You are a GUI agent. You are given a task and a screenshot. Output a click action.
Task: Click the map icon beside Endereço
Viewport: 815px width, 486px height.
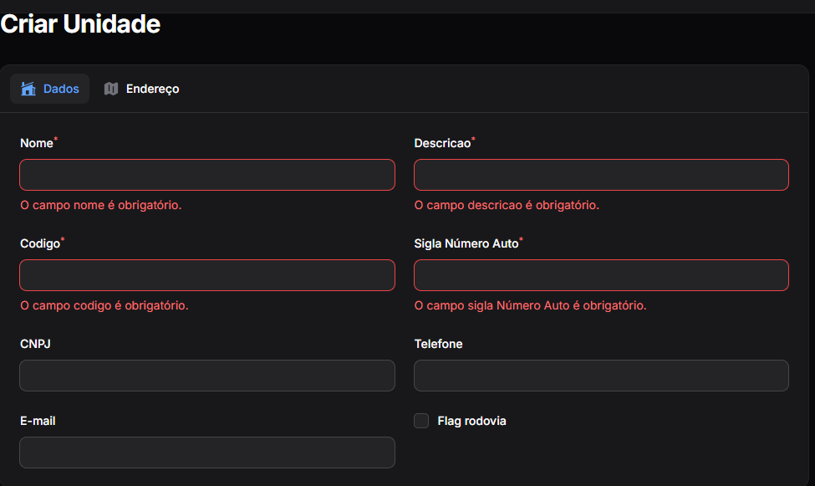(x=111, y=89)
